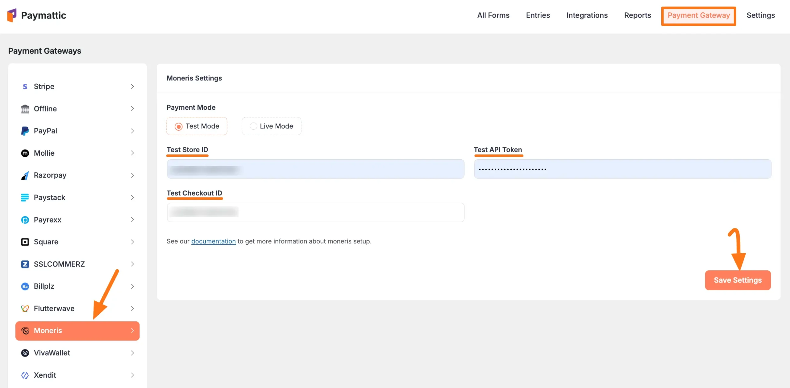The height and width of the screenshot is (388, 790).
Task: Select the Mollie gateway icon
Action: (25, 153)
